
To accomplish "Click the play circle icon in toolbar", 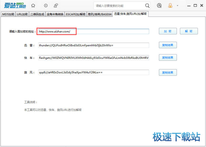I will (x=46, y=5).
